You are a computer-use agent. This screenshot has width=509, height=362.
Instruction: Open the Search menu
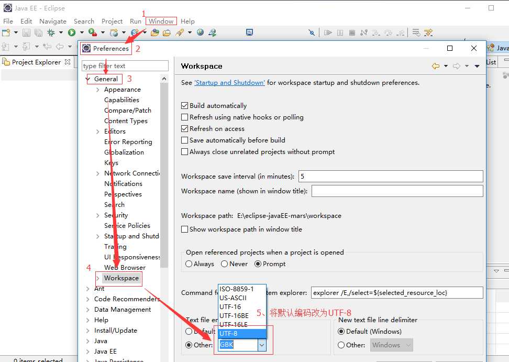[x=84, y=21]
